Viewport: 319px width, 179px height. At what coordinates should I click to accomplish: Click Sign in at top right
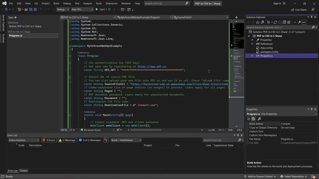(277, 3)
